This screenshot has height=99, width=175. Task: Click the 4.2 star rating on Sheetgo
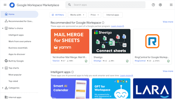tap(105, 61)
